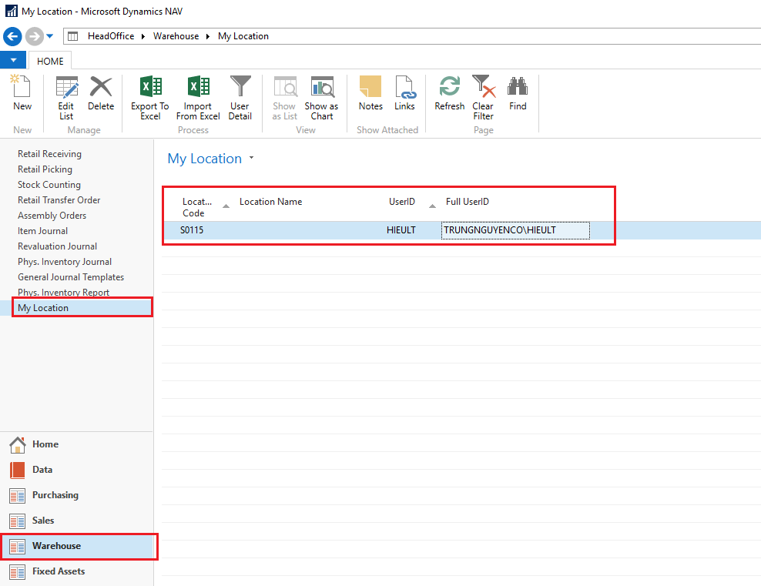761x586 pixels.
Task: Open the navigation history dropdown arrow
Action: point(49,36)
